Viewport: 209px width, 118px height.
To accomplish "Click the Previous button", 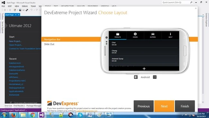I will point(143,106).
